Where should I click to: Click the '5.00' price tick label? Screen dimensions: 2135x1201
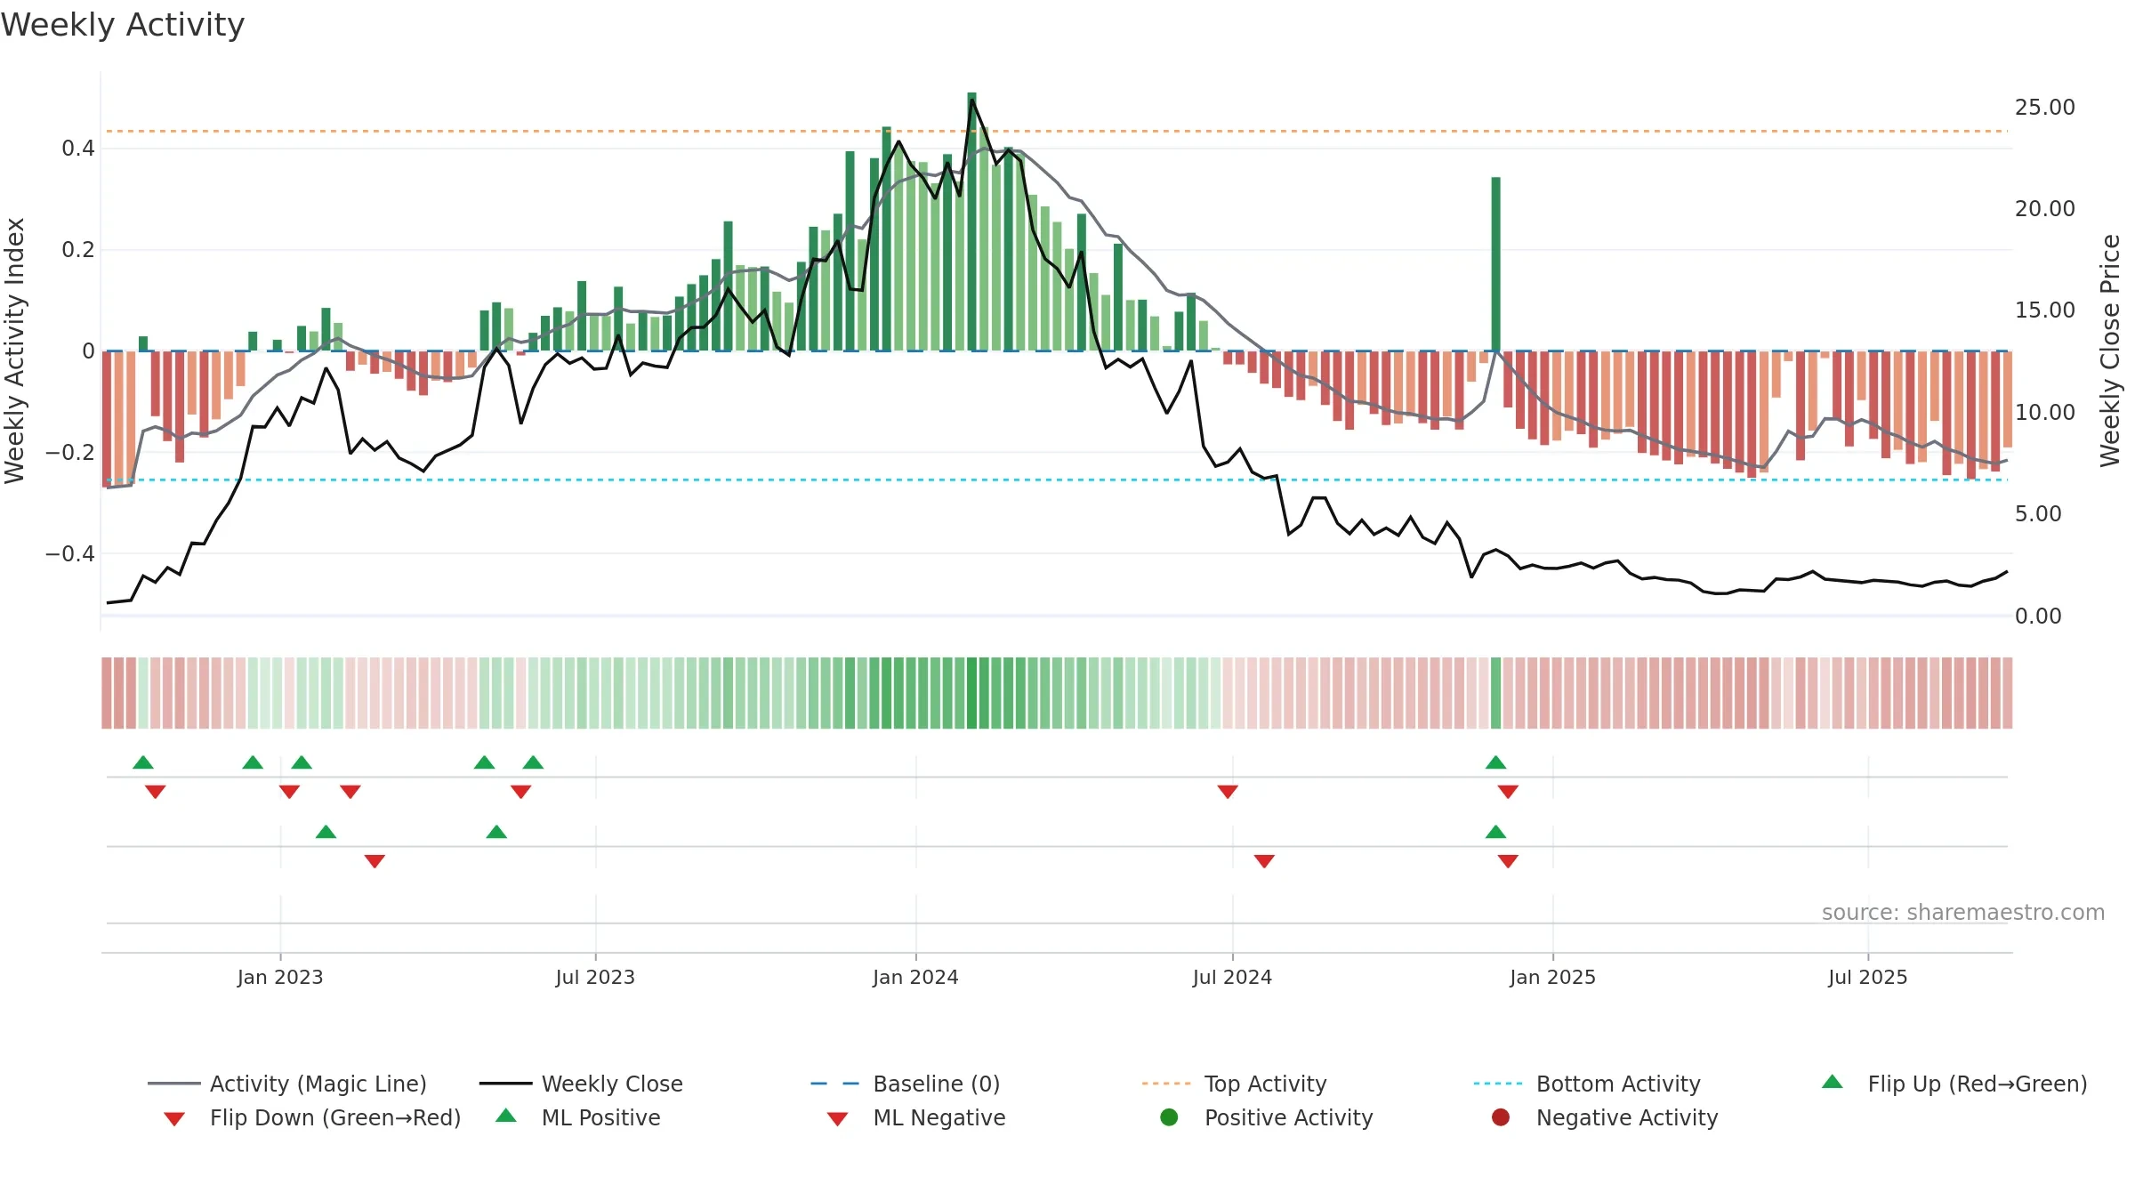pyautogui.click(x=2038, y=514)
